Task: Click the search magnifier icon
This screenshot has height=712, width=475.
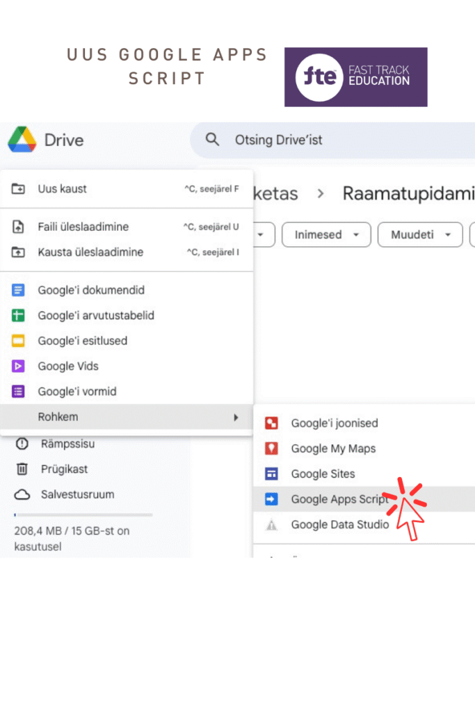Action: pyautogui.click(x=213, y=140)
